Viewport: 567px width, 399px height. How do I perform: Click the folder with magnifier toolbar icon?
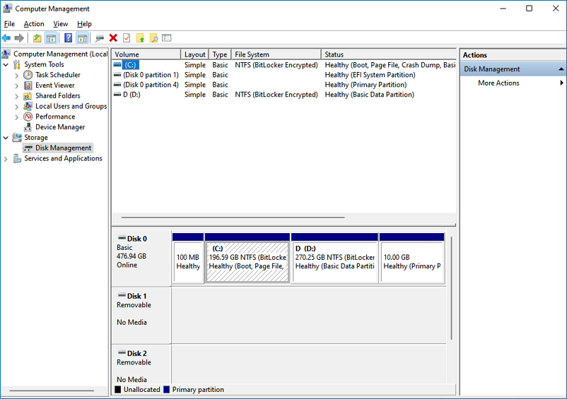(153, 38)
